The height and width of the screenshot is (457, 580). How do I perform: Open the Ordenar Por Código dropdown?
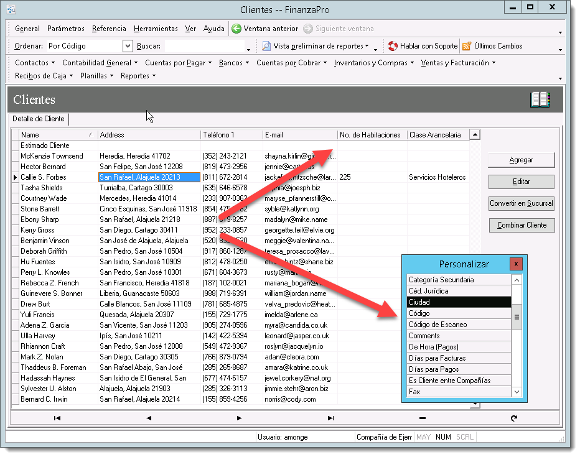(x=127, y=46)
